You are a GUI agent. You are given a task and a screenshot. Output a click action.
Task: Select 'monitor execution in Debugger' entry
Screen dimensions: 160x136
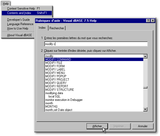coord(94,100)
